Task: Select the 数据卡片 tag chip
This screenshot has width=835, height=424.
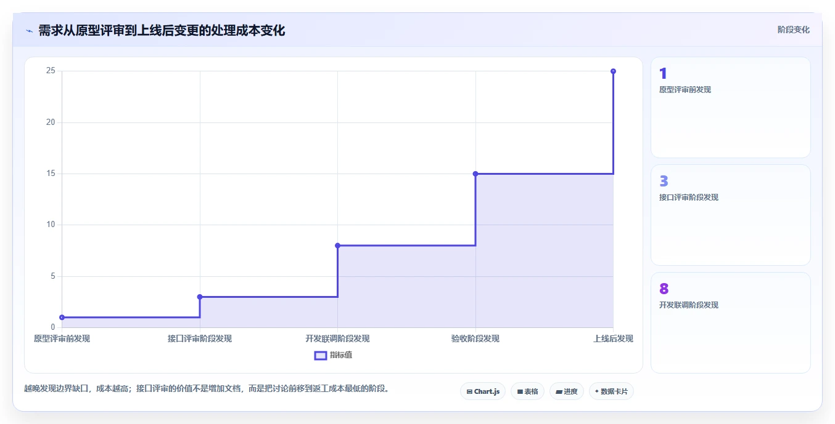Action: (x=611, y=391)
